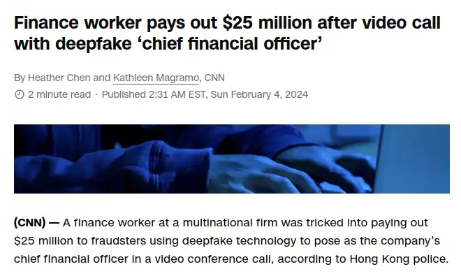Open Kathleen Magramo's author profile link
Screen dimensions: 461x276
156,78
